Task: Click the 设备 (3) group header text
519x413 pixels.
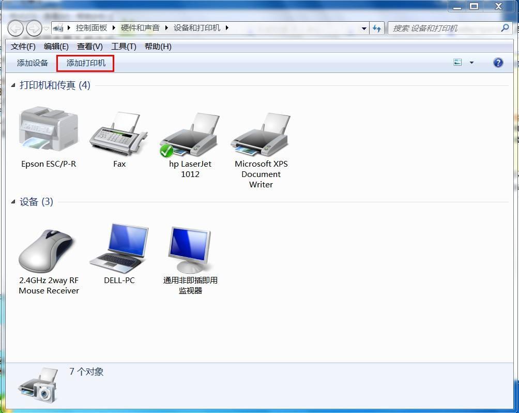Action: (36, 201)
